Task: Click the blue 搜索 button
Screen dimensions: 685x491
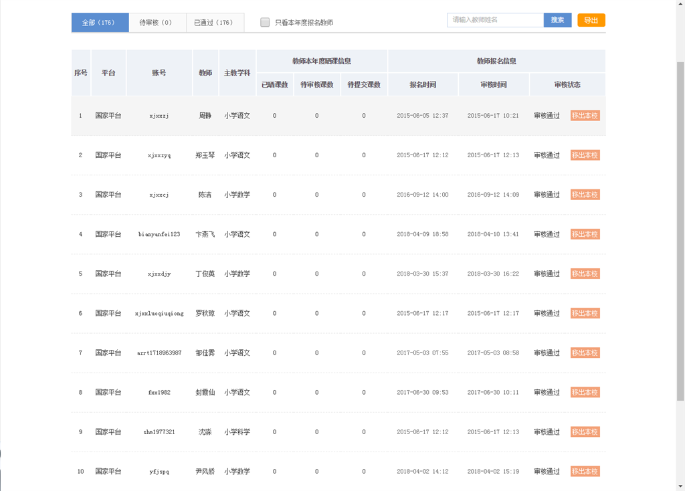Action: tap(557, 20)
